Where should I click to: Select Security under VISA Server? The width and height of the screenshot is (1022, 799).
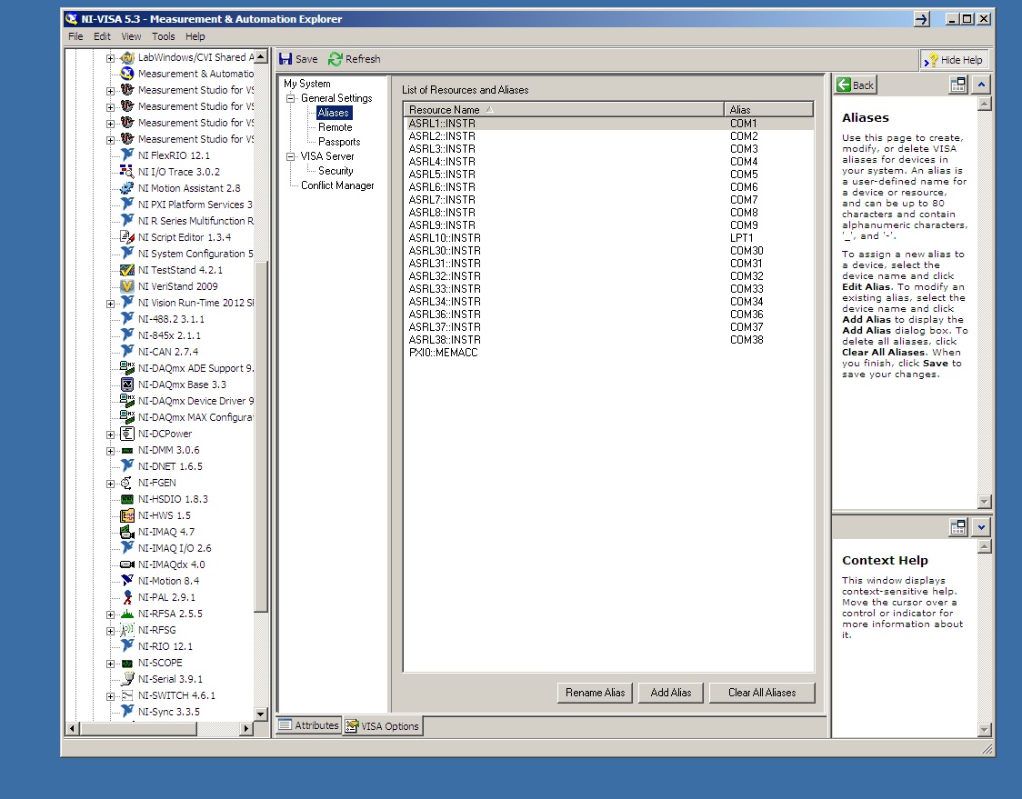pyautogui.click(x=336, y=171)
